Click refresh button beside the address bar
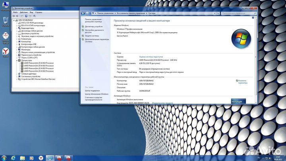 pos(218,14)
